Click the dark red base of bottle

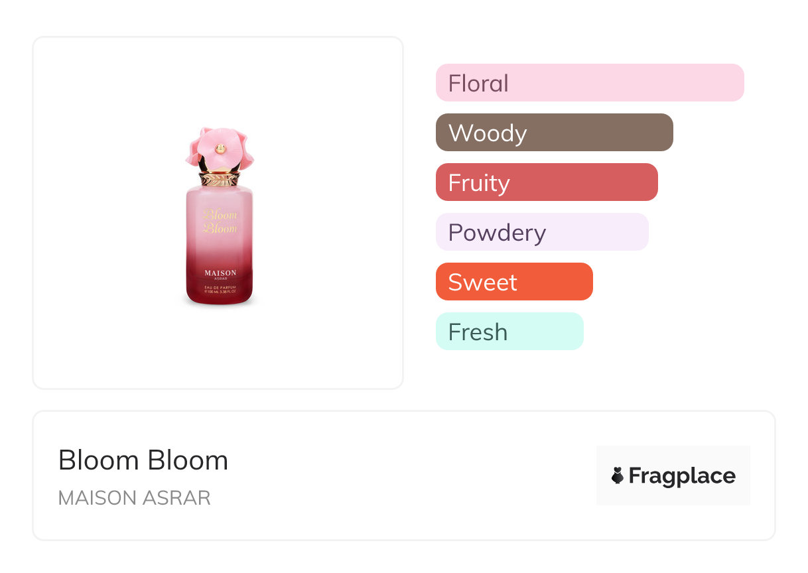click(220, 300)
